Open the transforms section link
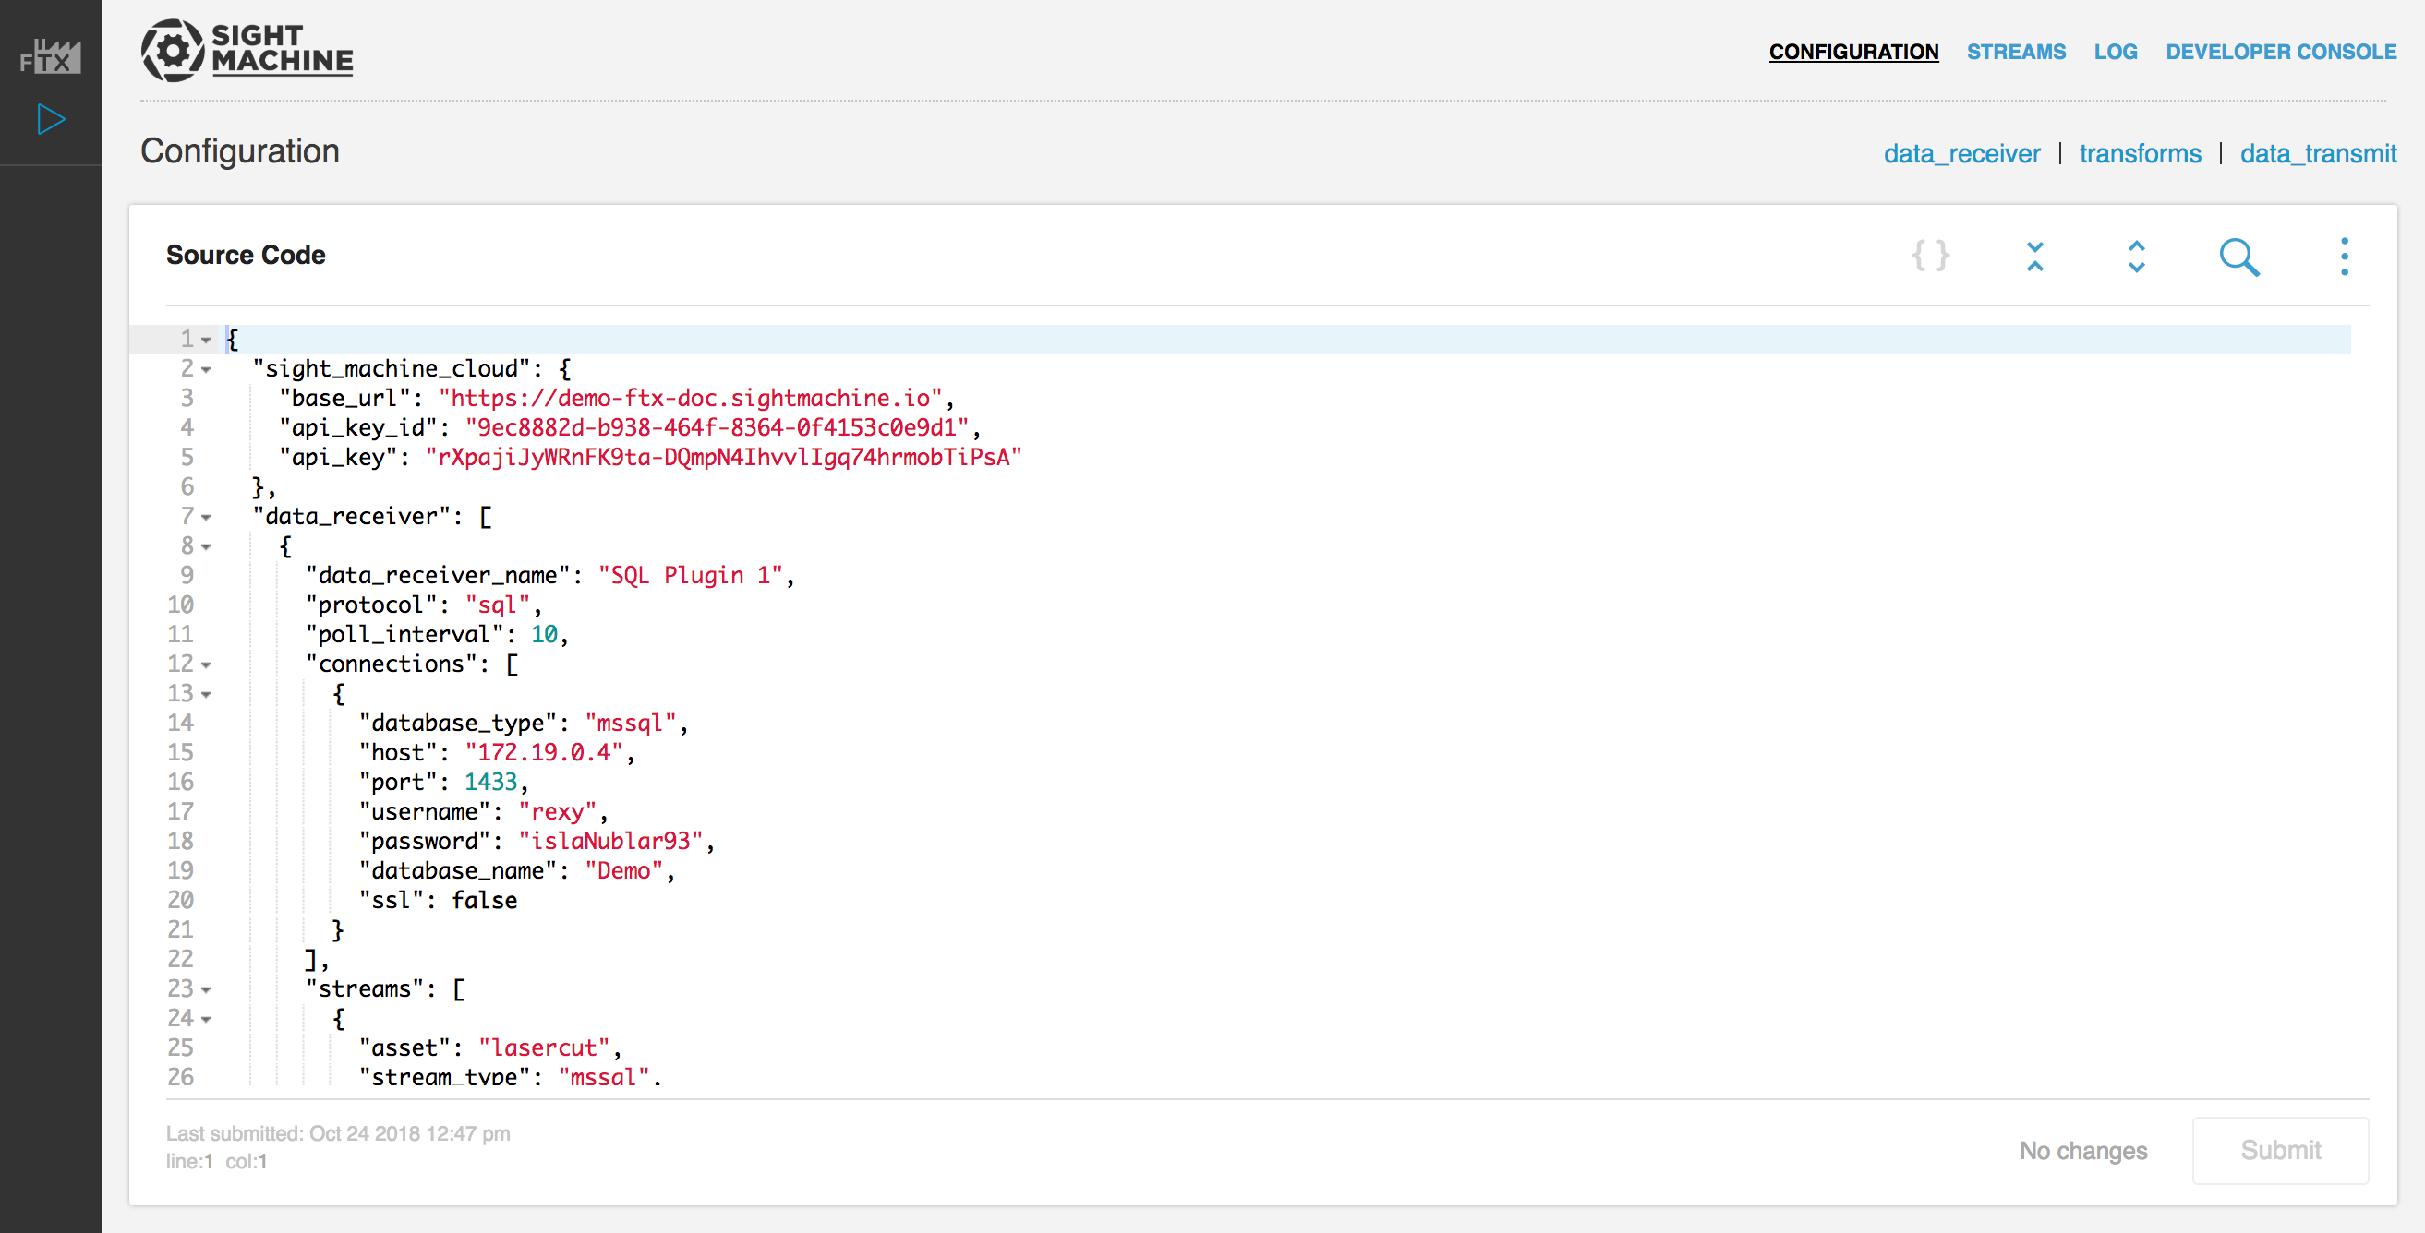This screenshot has height=1233, width=2425. click(2141, 153)
